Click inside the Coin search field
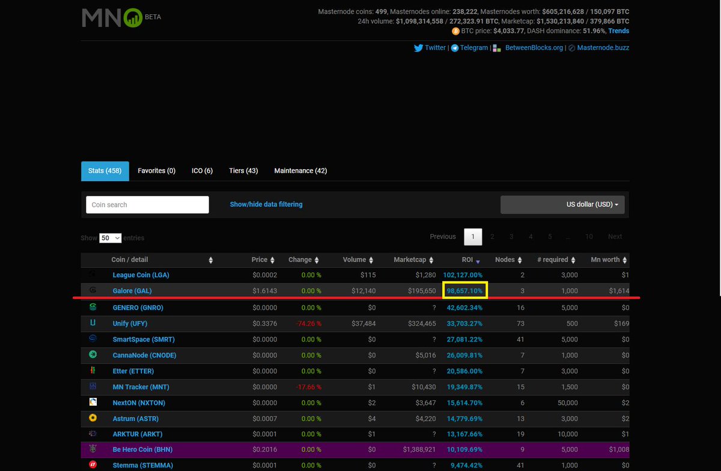 pyautogui.click(x=147, y=205)
